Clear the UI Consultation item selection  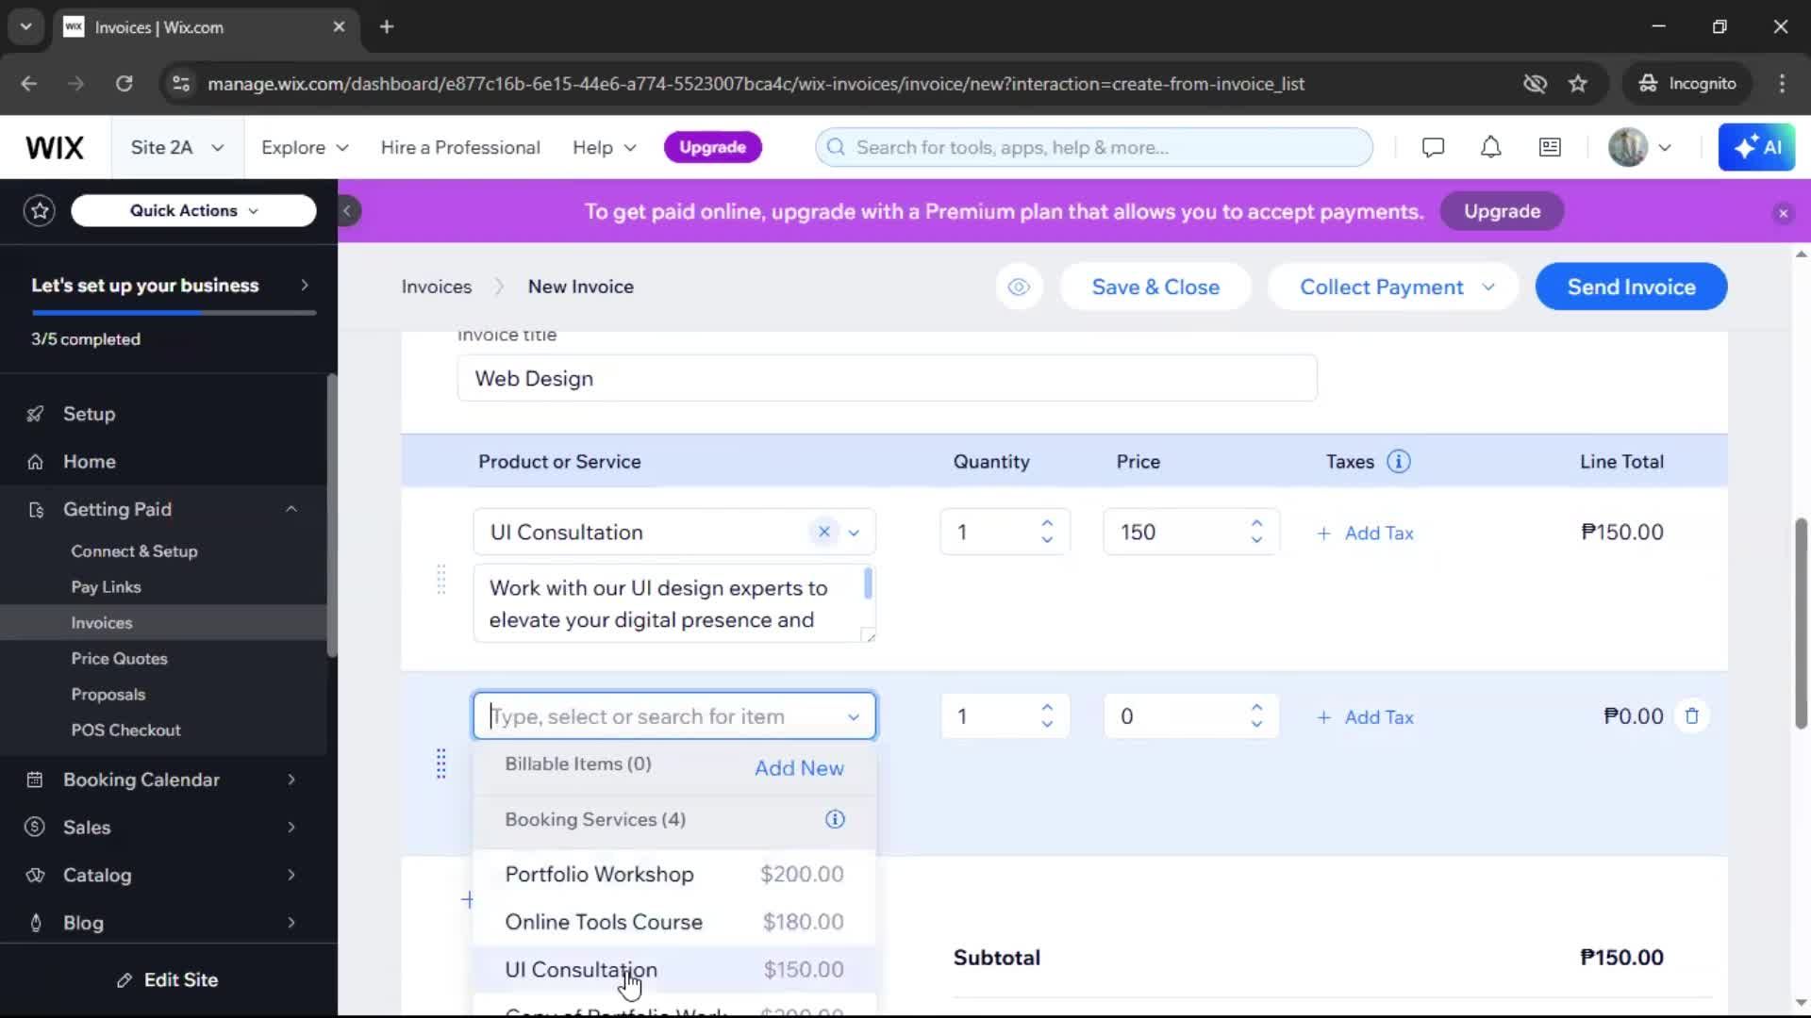[823, 532]
